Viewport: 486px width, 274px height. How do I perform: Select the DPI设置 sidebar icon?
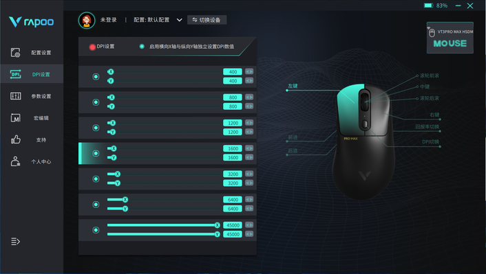coord(16,74)
